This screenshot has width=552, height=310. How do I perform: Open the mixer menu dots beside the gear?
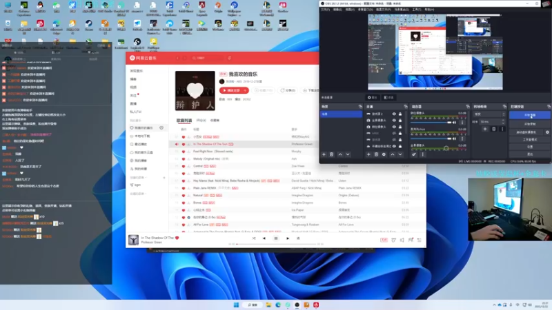(423, 154)
